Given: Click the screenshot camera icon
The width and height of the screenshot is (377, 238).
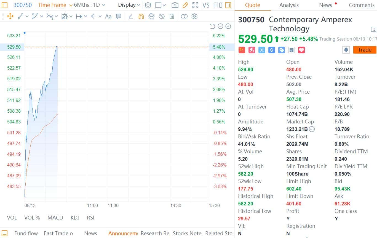Looking at the screenshot, I should [175, 5].
